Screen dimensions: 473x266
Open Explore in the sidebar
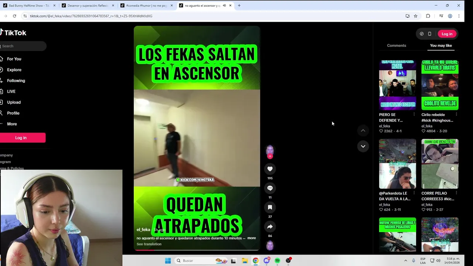click(x=14, y=69)
